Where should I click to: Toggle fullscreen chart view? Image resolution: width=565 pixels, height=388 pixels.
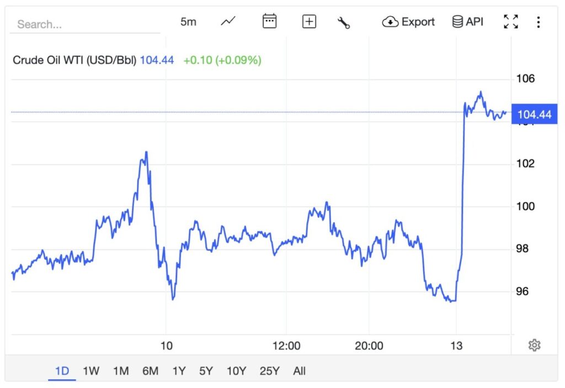(511, 22)
